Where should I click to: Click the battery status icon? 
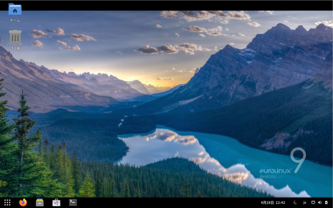tap(326, 202)
